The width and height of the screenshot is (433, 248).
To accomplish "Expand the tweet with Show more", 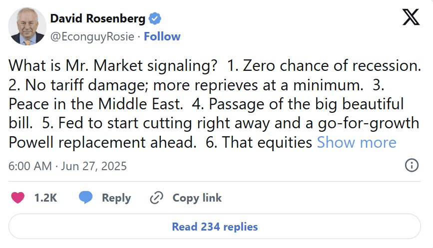I will (357, 143).
